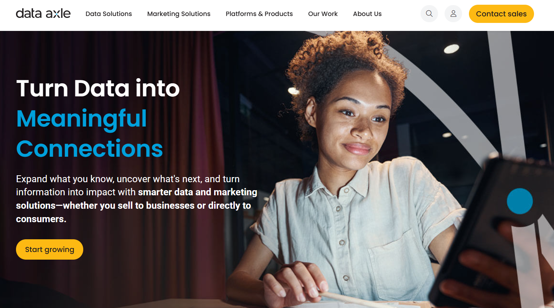Open About Us menu

pyautogui.click(x=367, y=14)
